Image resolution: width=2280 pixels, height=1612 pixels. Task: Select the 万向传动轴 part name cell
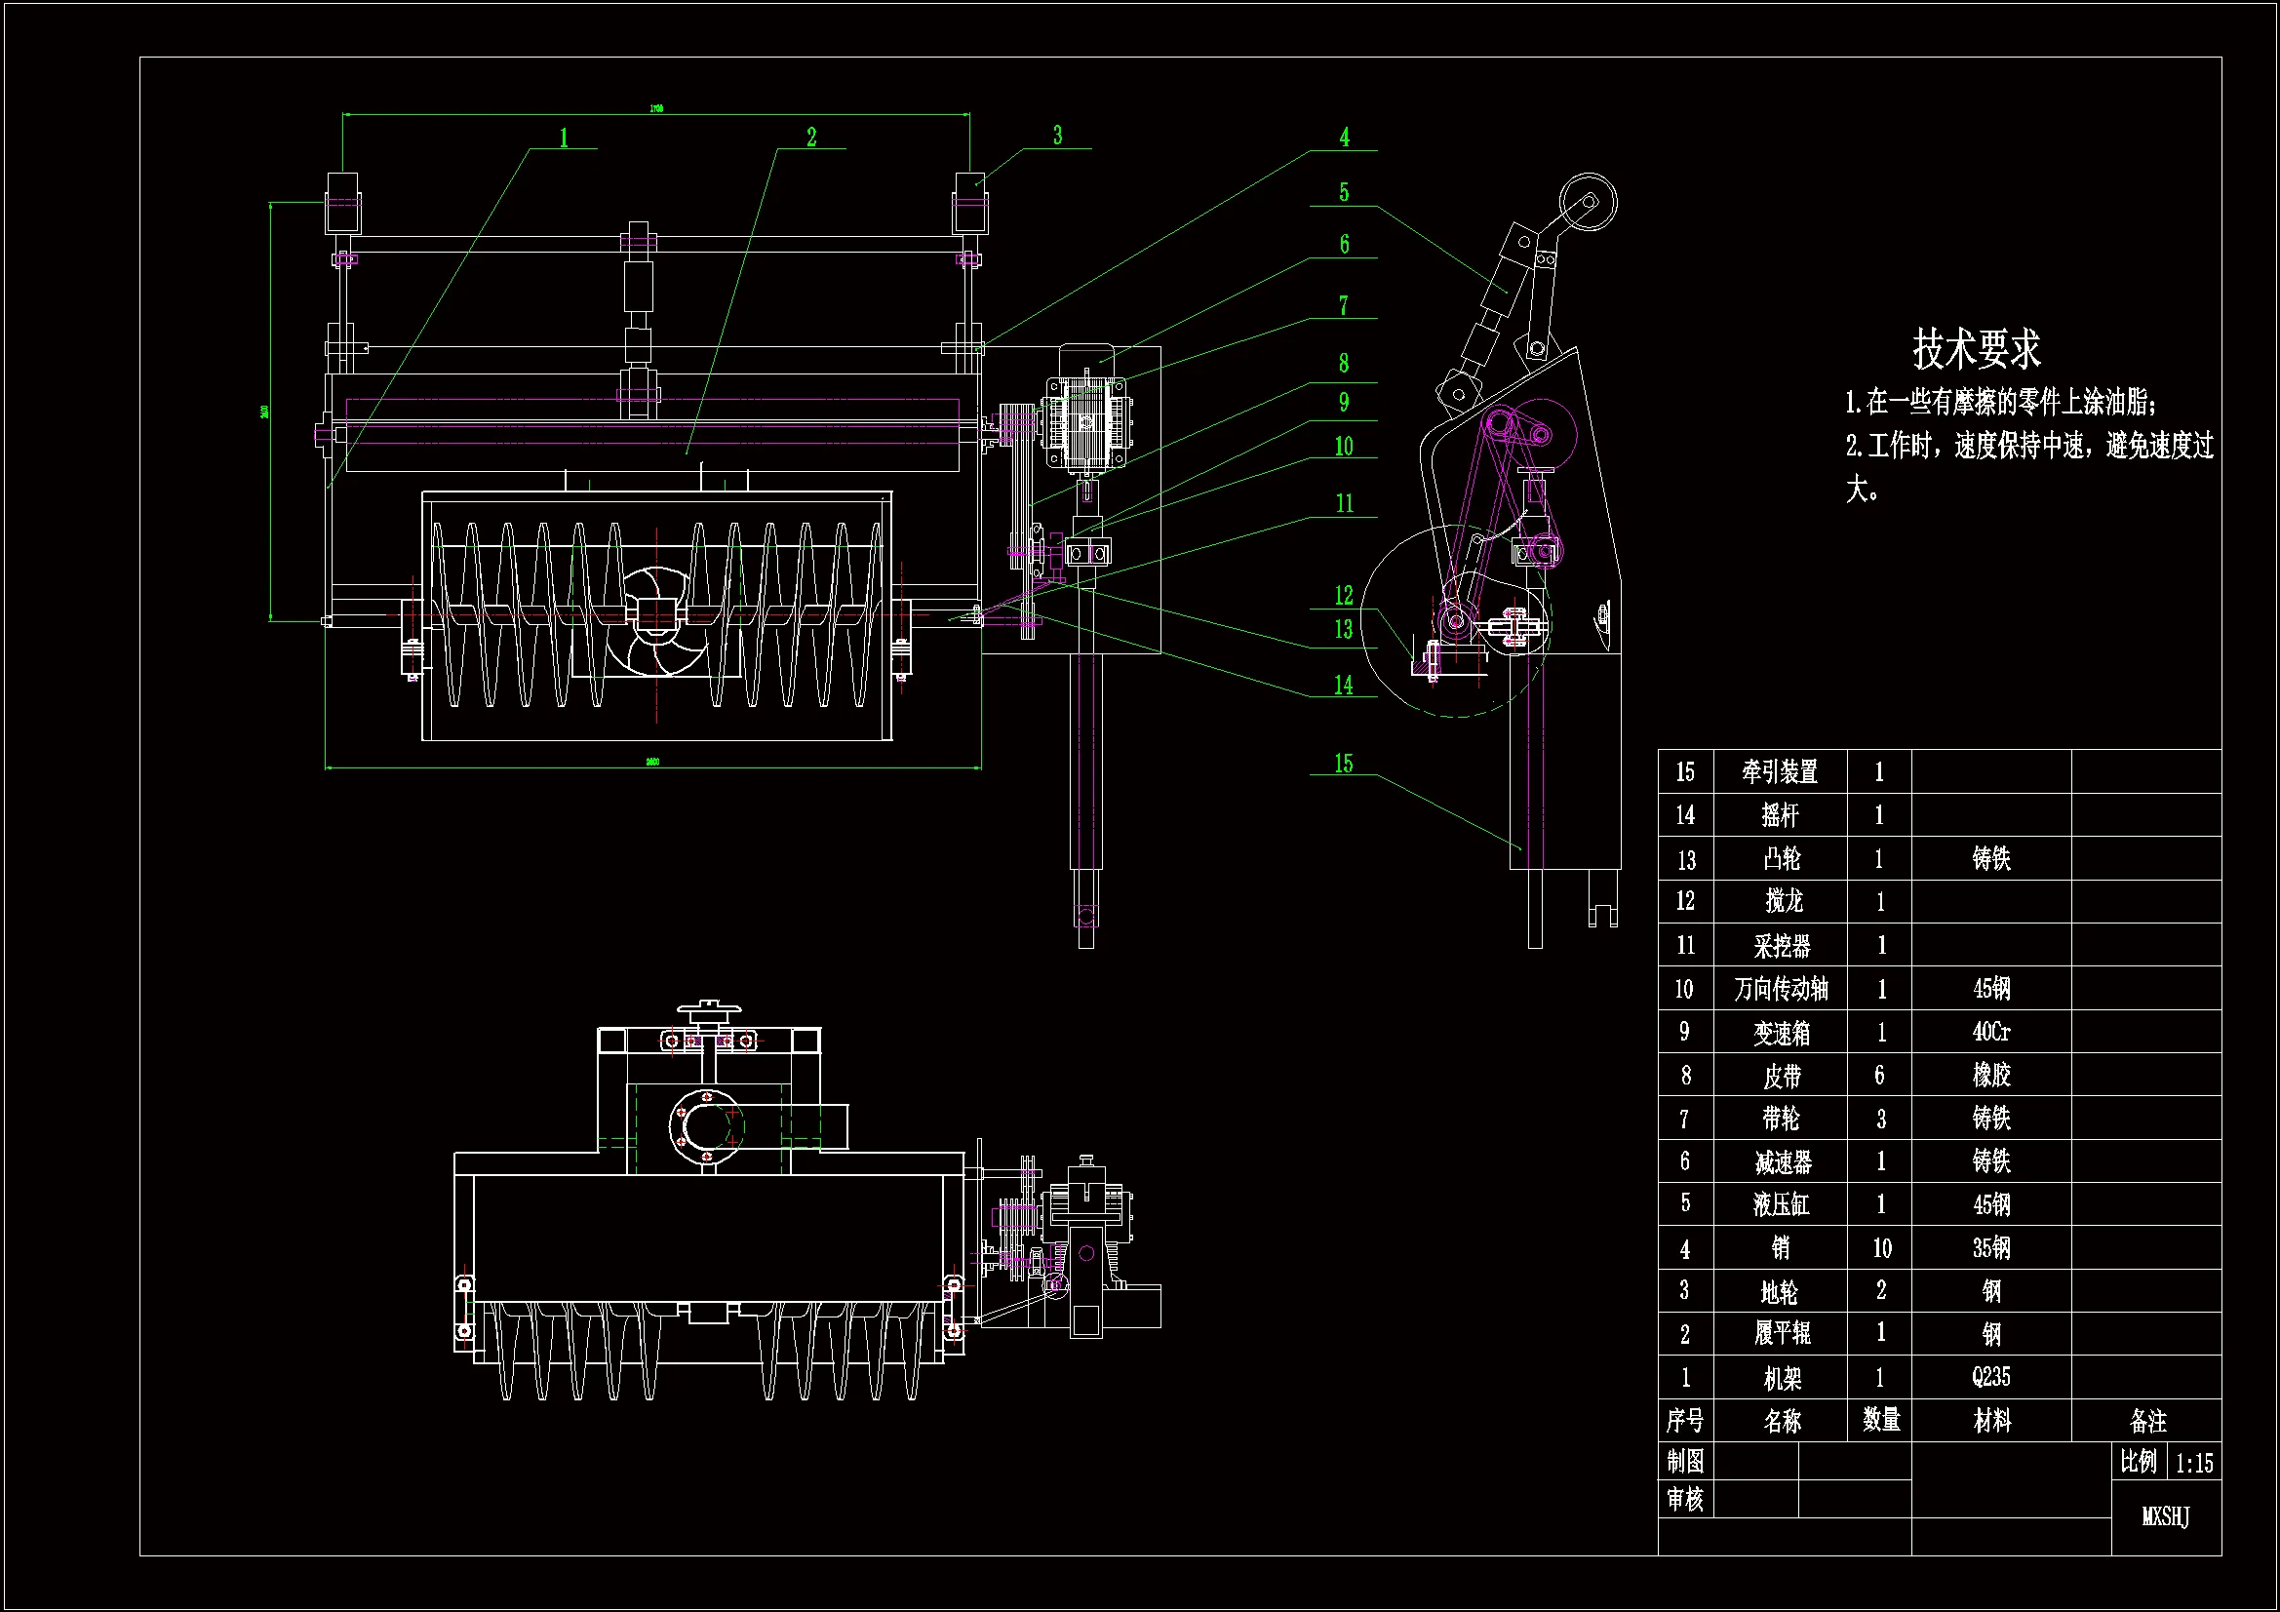[x=1781, y=989]
